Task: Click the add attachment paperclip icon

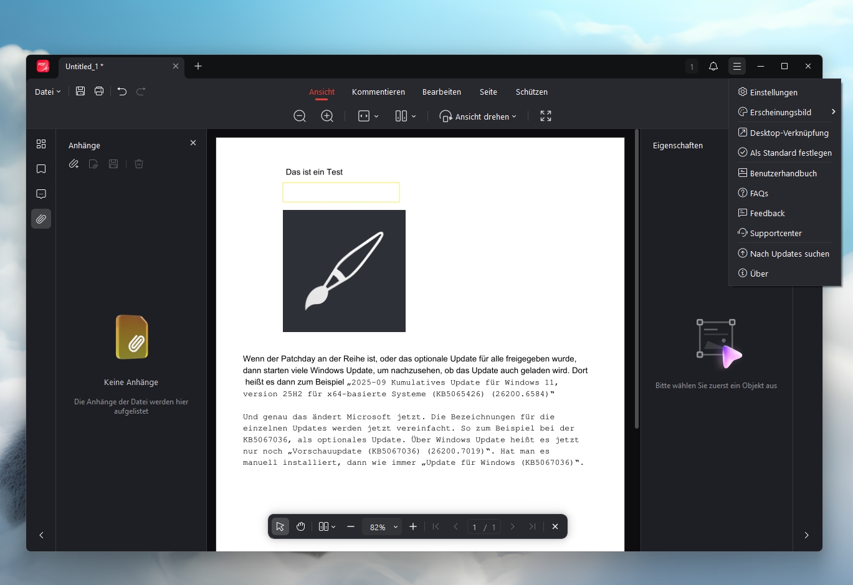Action: click(x=74, y=164)
